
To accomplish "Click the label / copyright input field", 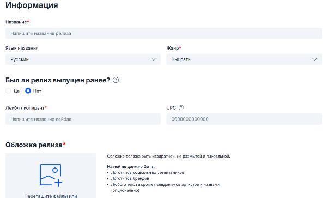I will [83, 119].
